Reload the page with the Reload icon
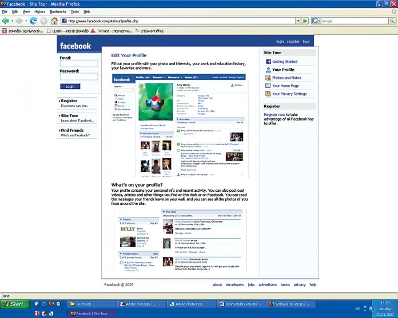Viewport: 398px width, 318px height. (33, 21)
